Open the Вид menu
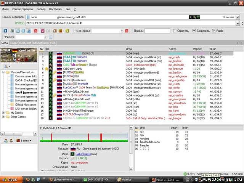This screenshot has width=244, height=183. click(x=68, y=9)
